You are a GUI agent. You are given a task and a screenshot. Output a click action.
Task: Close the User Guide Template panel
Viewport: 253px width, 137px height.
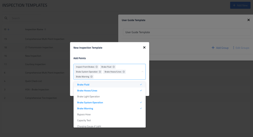click(x=249, y=20)
